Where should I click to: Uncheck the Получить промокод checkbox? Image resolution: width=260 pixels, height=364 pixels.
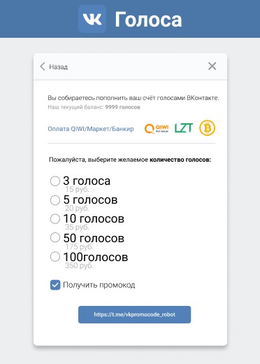click(55, 285)
